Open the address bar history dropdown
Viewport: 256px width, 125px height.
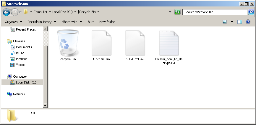click(170, 12)
